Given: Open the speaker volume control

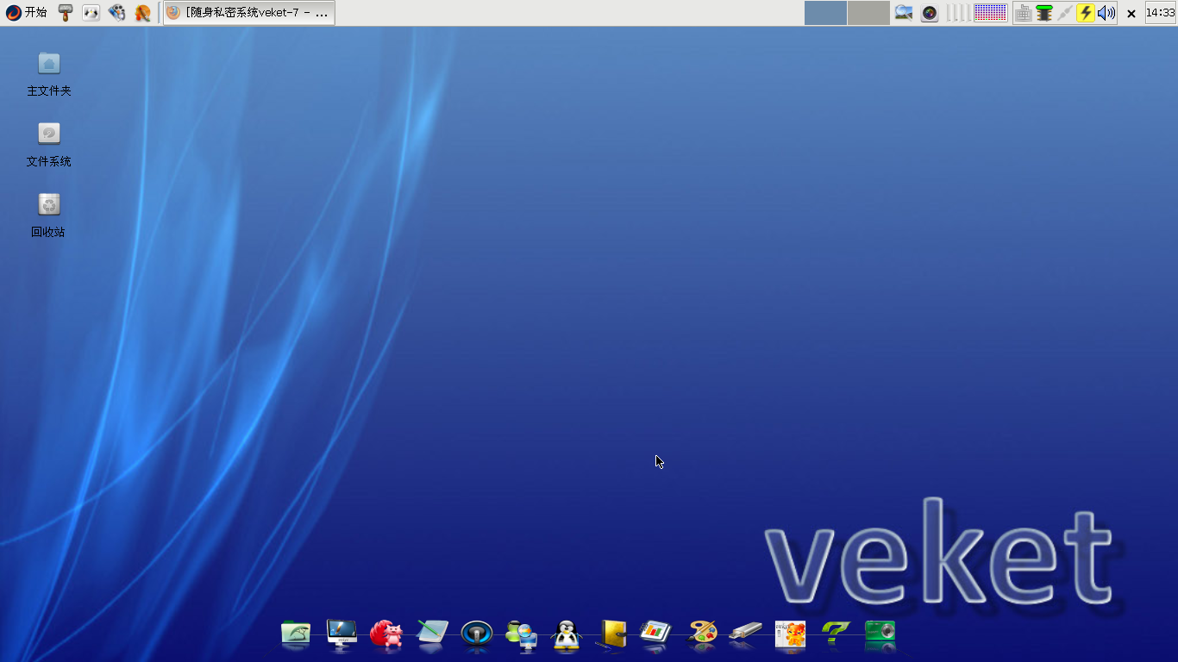Looking at the screenshot, I should 1106,13.
